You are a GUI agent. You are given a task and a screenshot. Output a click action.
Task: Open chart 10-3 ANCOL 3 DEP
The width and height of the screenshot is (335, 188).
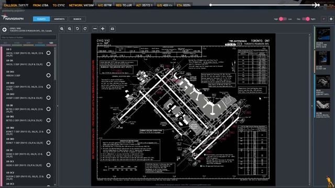point(24,52)
